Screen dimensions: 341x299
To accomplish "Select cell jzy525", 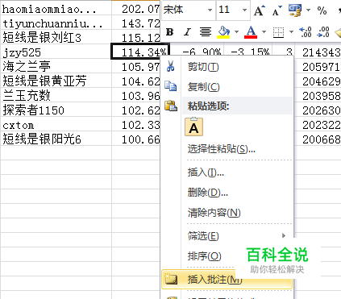I will pyautogui.click(x=56, y=52).
